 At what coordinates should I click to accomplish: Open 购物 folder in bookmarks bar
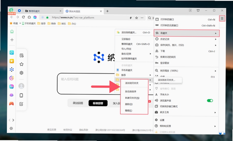52,23
